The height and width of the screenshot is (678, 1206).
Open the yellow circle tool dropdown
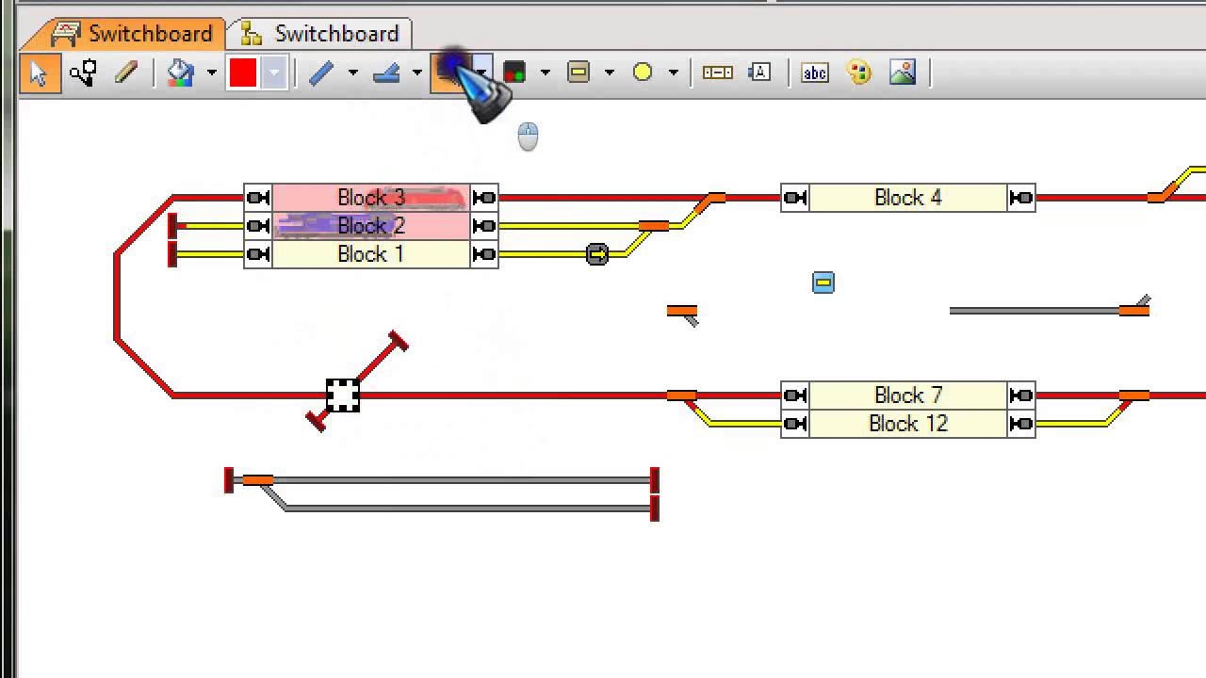[673, 73]
